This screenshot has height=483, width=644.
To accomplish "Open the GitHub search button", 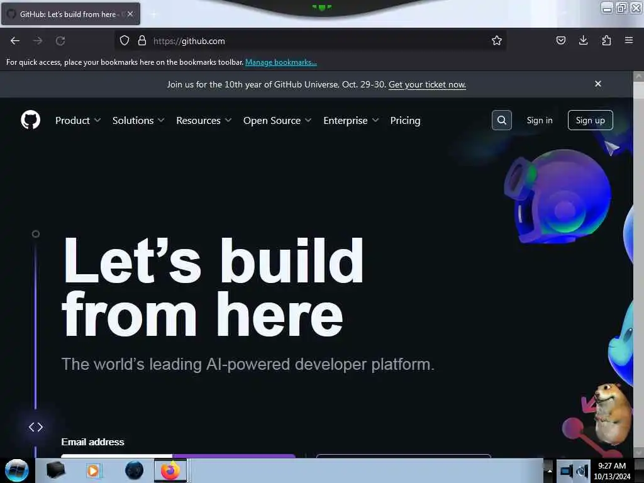I will click(501, 120).
